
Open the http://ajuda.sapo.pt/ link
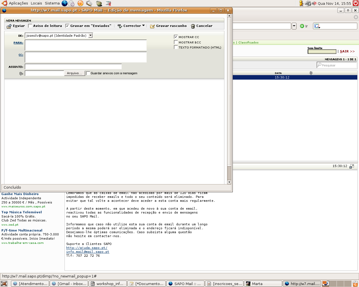[87, 248]
